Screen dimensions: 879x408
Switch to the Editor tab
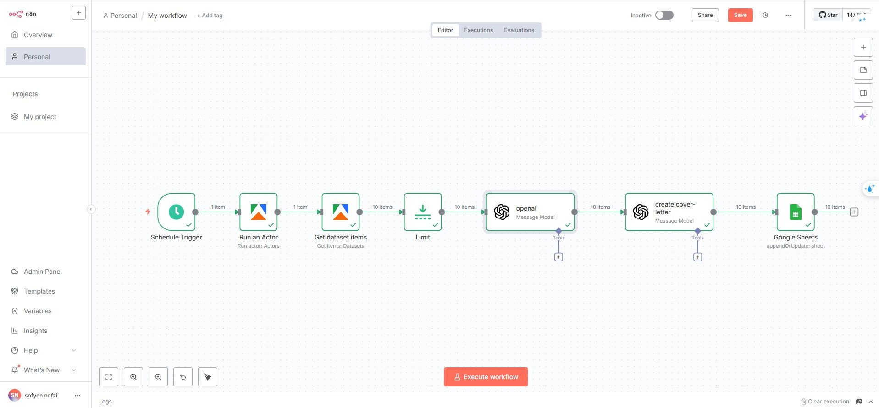(445, 30)
